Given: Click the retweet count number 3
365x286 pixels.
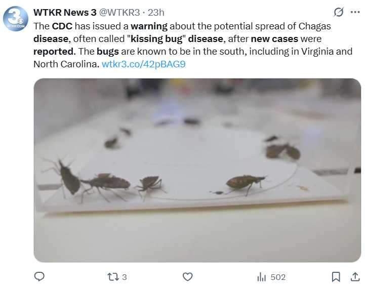Looking at the screenshot, I should tap(125, 277).
